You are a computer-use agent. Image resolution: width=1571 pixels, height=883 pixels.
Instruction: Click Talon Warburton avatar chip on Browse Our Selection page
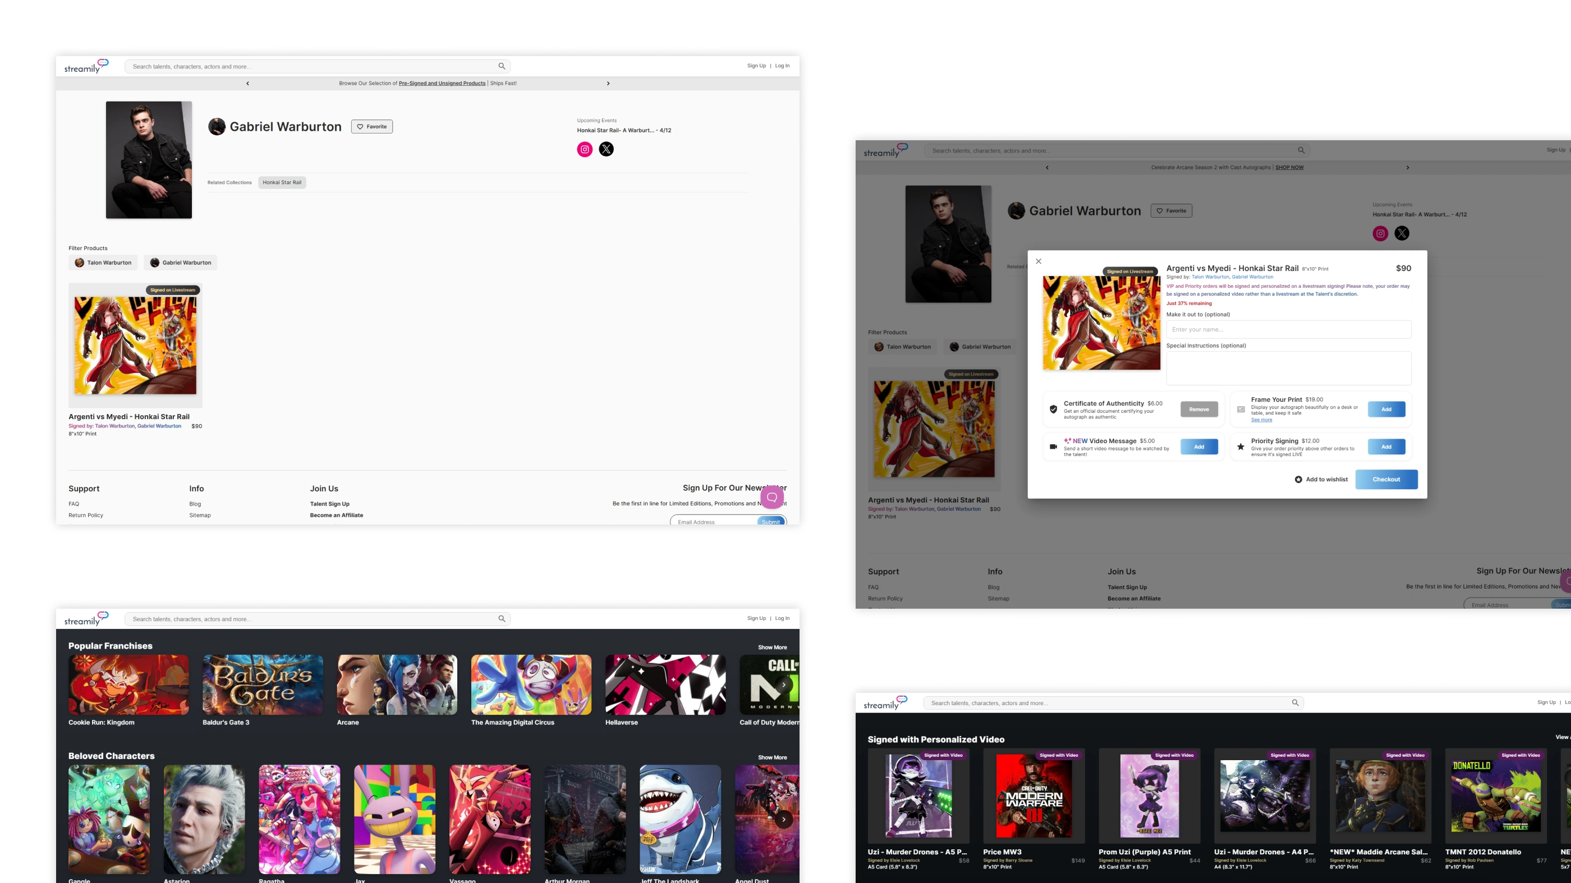(103, 263)
